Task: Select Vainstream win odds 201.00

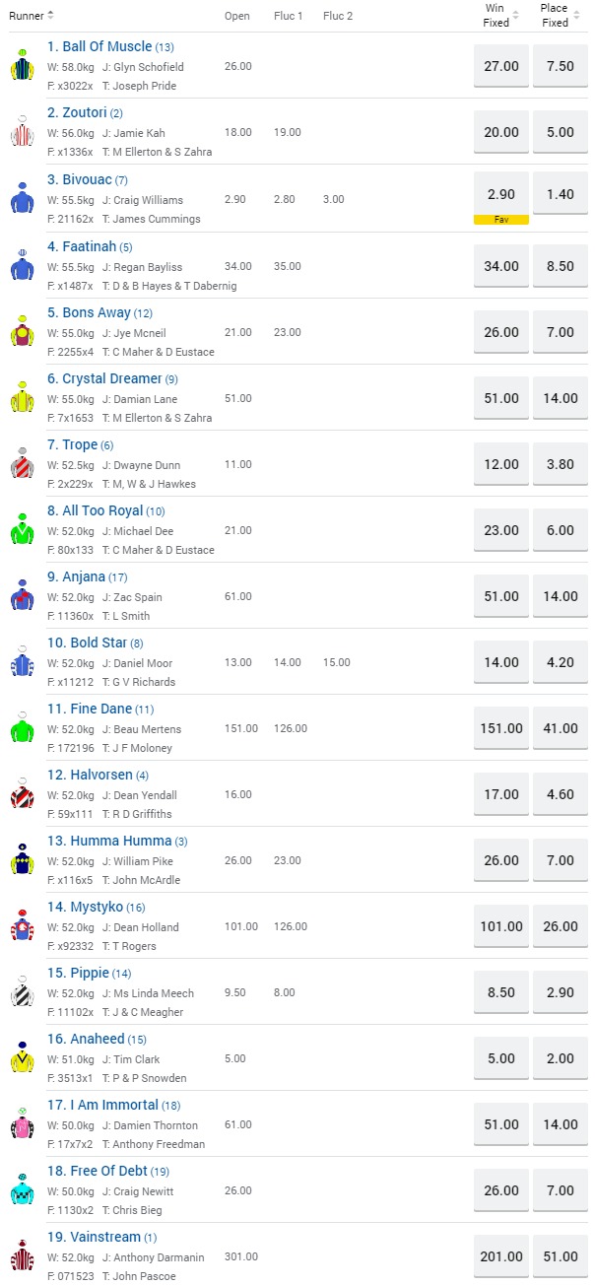Action: point(501,1256)
